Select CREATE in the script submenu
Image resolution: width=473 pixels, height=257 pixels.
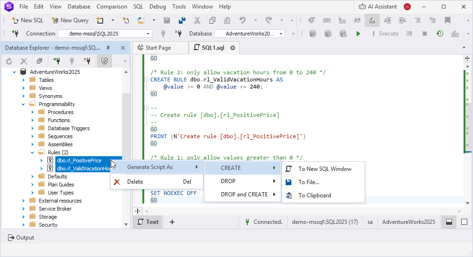point(243,168)
